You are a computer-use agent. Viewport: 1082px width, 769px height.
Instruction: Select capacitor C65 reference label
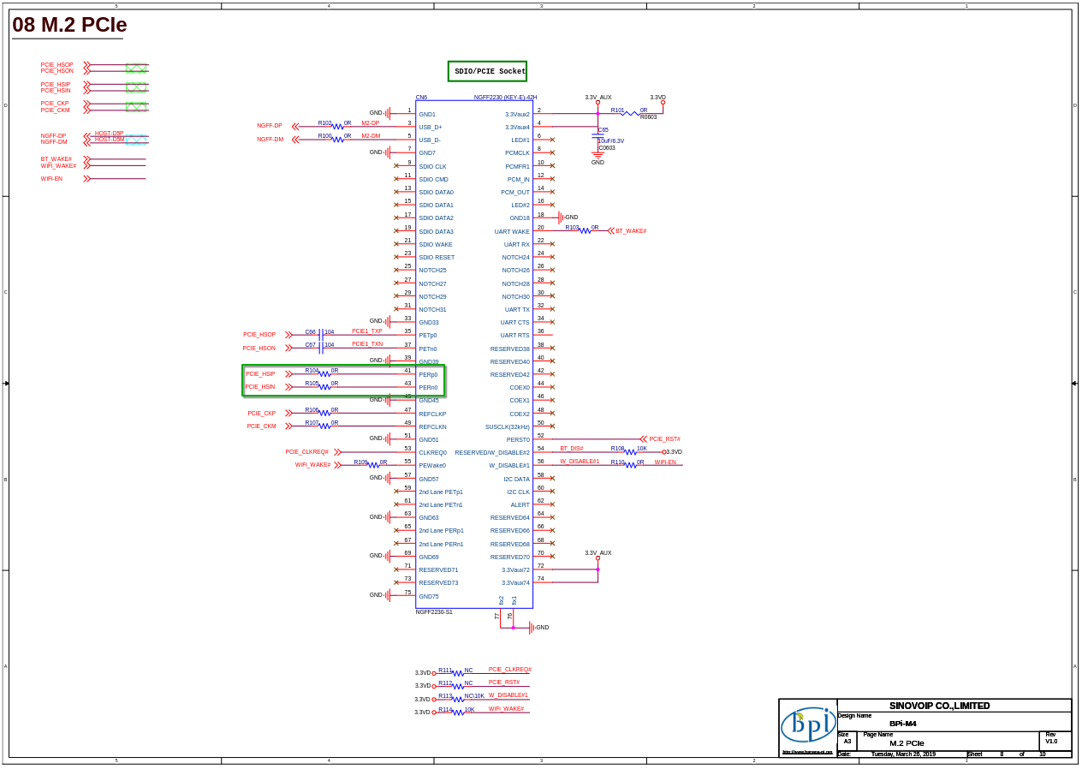coord(603,130)
